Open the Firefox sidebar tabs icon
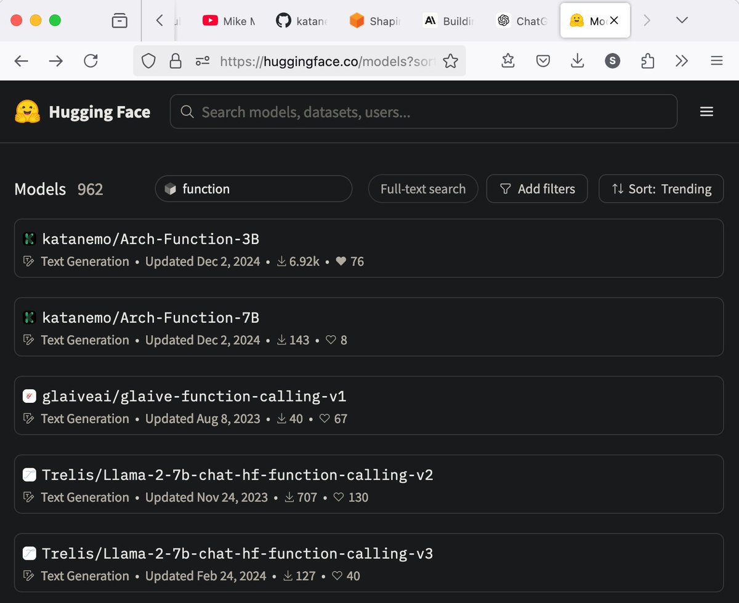The height and width of the screenshot is (603, 739). point(119,21)
